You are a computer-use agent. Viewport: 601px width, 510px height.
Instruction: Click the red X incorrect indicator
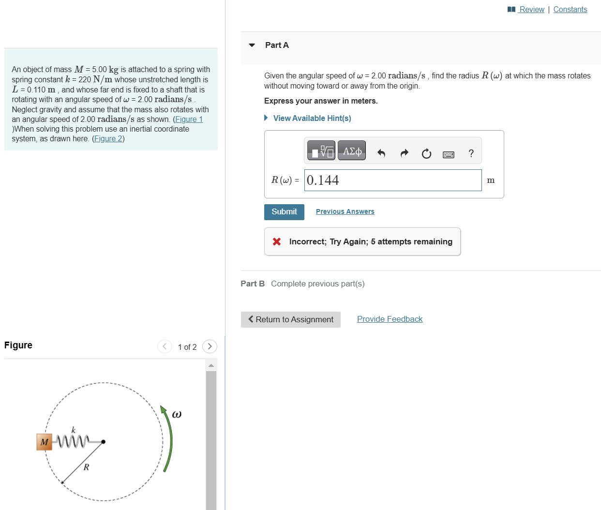click(x=276, y=241)
